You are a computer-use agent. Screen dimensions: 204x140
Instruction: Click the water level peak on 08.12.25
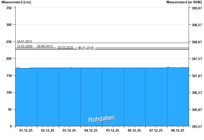[x=168, y=67]
